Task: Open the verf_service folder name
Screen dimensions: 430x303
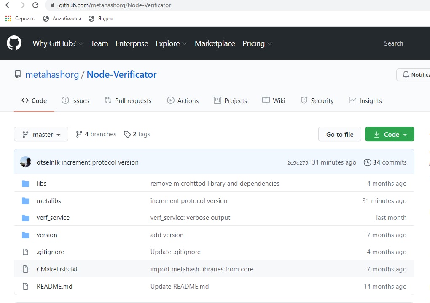Action: pos(53,218)
